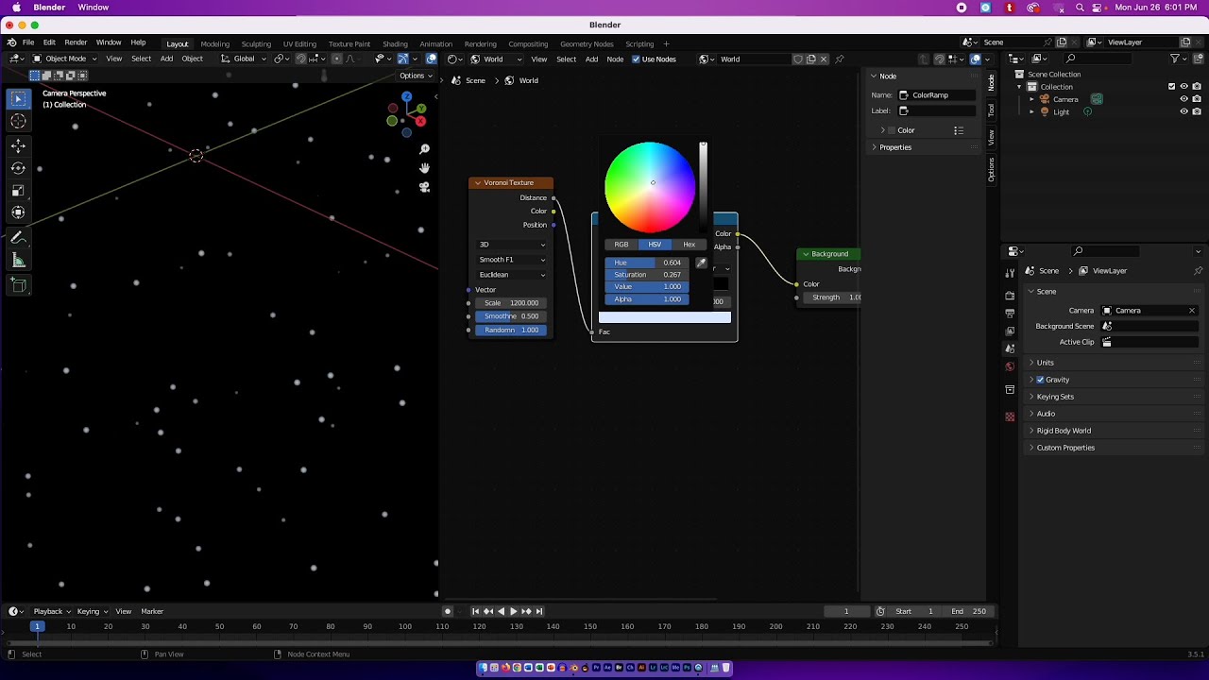Open the viewport Options button
Image resolution: width=1209 pixels, height=680 pixels.
[x=415, y=76]
